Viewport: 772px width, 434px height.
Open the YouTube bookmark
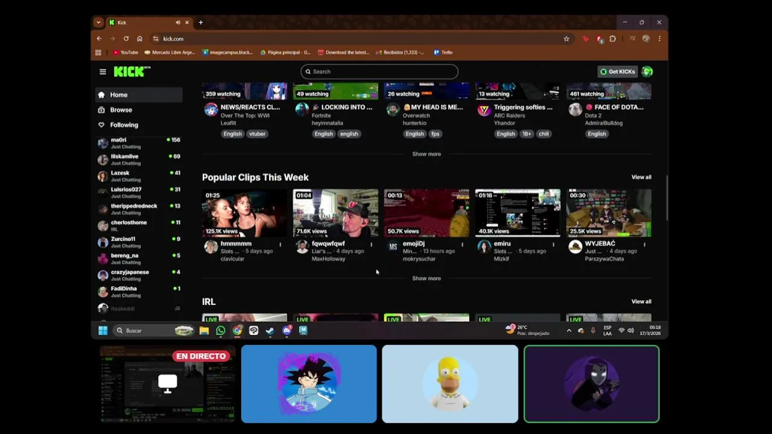pos(125,52)
